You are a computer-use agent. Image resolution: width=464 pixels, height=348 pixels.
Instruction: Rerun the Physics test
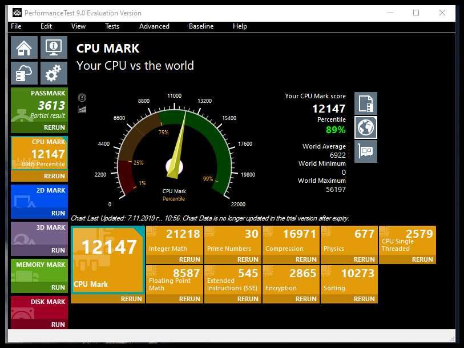pos(349,259)
